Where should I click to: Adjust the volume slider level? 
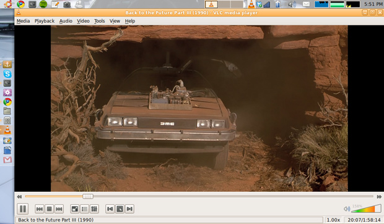[x=367, y=209]
